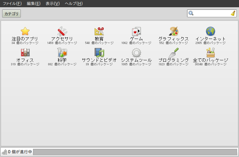Click the progress bar in status bar
Viewport: 239px width, 157px height.
pyautogui.click(x=135, y=152)
